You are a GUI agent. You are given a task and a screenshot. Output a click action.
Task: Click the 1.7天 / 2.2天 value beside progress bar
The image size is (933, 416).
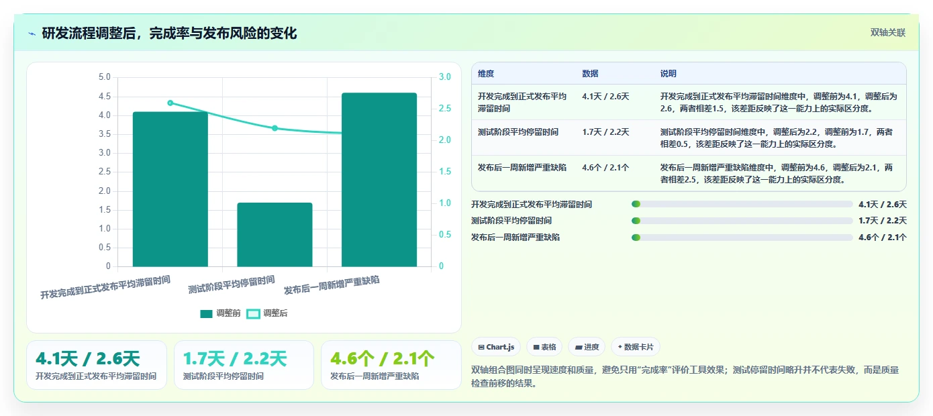883,221
